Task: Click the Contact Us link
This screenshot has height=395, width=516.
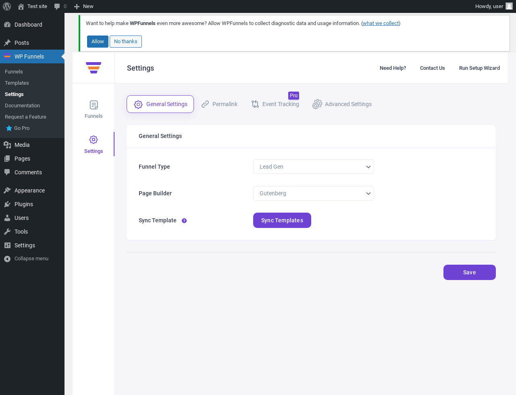Action: tap(433, 68)
